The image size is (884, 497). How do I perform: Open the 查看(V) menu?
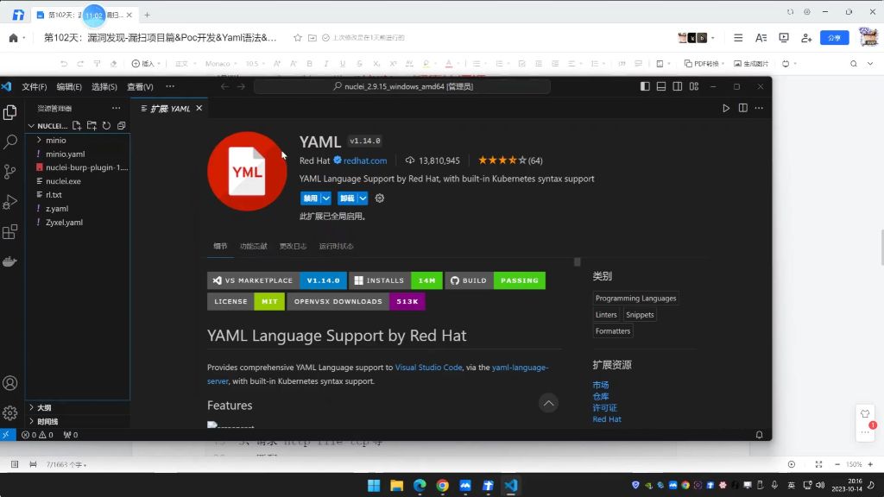point(140,87)
